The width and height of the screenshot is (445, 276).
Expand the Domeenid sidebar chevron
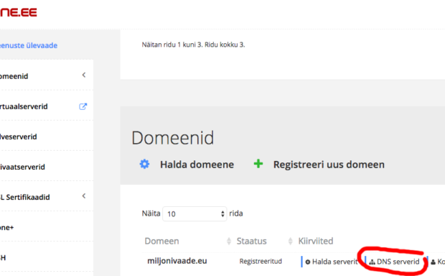pos(84,75)
